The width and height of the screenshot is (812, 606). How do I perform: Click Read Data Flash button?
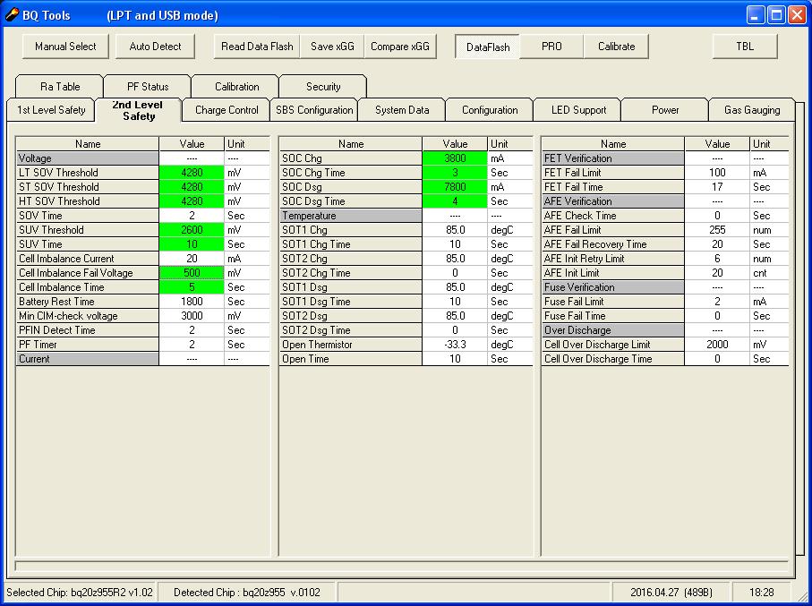tap(257, 47)
